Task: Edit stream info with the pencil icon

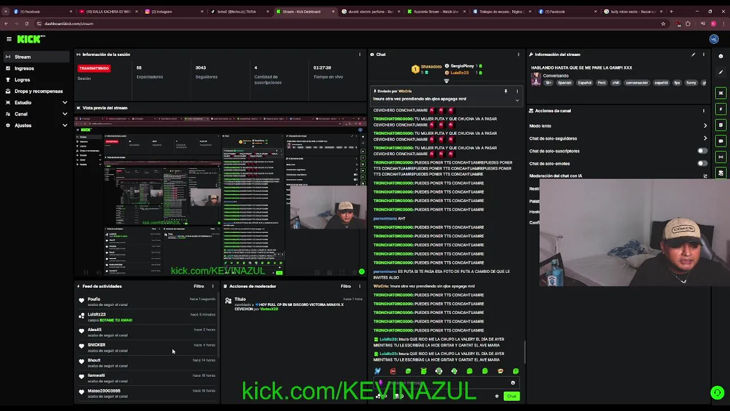Action: (x=693, y=54)
